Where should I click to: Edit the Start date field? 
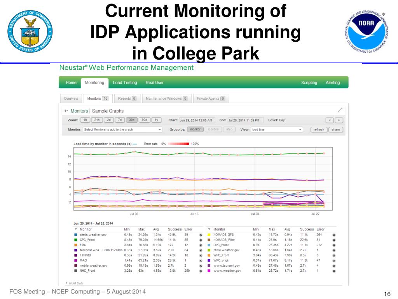click(197, 120)
